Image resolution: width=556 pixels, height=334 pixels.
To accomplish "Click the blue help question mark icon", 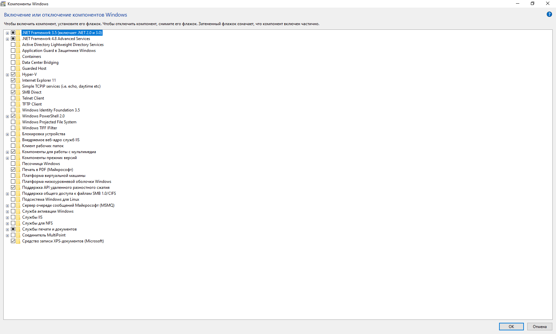I will 549,14.
